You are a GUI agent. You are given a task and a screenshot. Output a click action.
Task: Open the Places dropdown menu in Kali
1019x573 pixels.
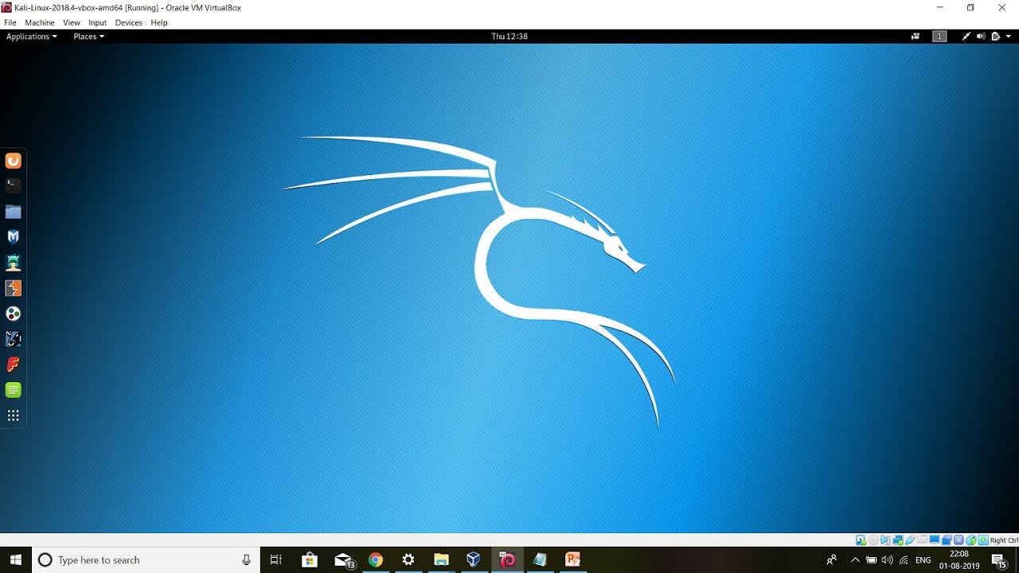tap(88, 37)
